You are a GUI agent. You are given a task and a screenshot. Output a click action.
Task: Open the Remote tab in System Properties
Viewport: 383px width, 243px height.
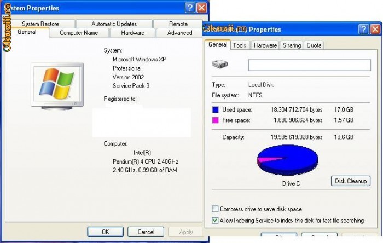[178, 24]
